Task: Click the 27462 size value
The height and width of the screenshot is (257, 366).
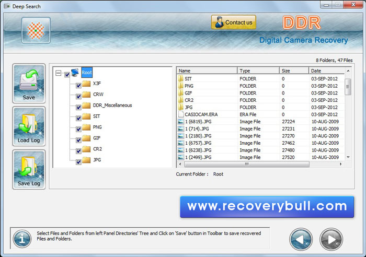Action: tap(288, 143)
